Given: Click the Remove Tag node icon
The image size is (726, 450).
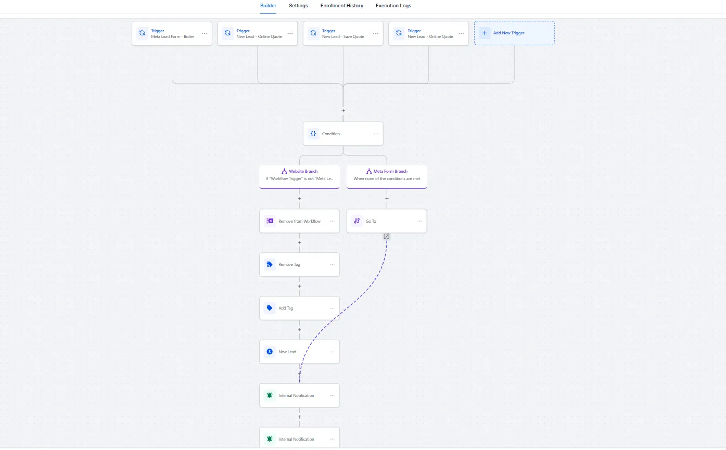Looking at the screenshot, I should tap(270, 264).
